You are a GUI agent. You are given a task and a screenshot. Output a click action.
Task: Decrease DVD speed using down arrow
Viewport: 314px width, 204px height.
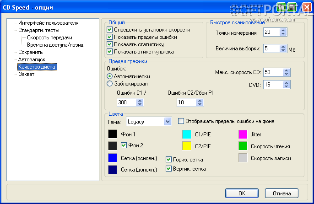pos(286,86)
